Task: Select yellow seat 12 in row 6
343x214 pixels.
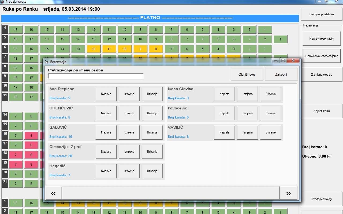Action: click(93, 49)
